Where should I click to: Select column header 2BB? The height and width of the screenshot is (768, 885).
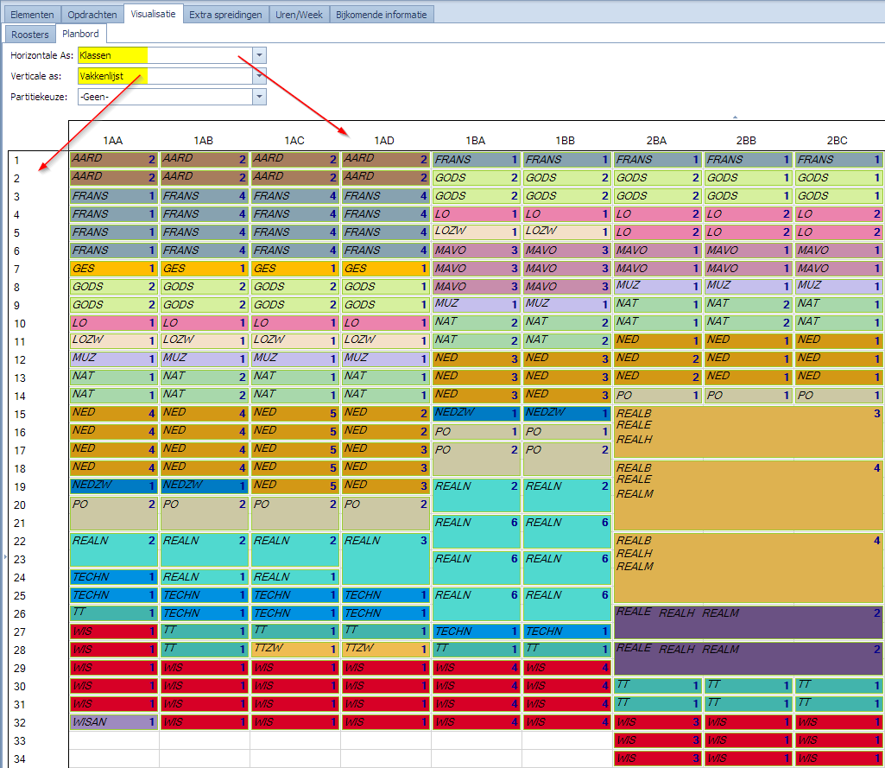click(x=746, y=141)
